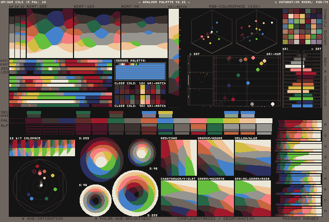The height and width of the screenshot is (222, 329).
Task: Click the "12 BIT COLSPACE" label
Action: pyautogui.click(x=25, y=138)
